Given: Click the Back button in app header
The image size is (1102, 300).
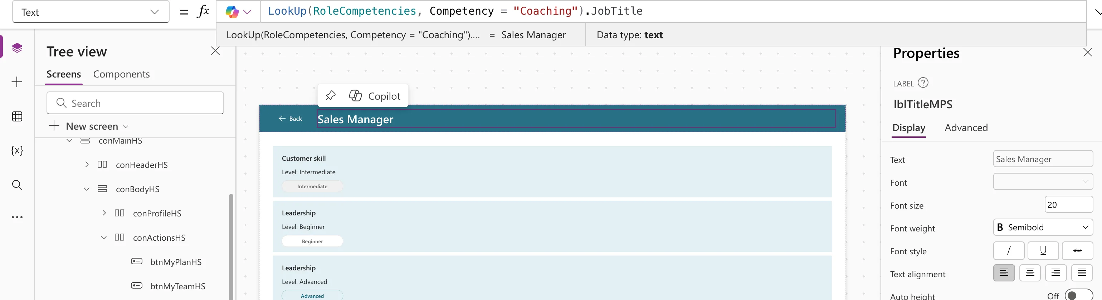Looking at the screenshot, I should 291,119.
